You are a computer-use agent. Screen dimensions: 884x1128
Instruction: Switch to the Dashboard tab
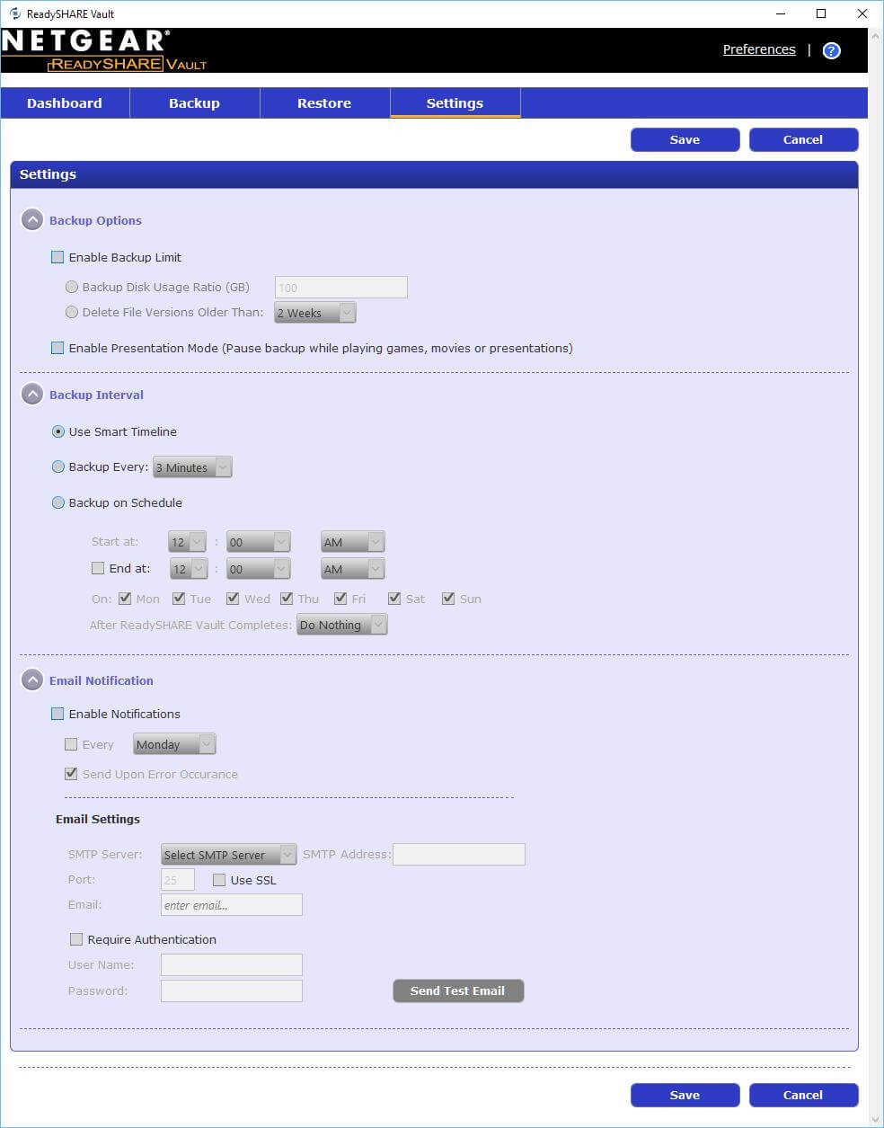(x=65, y=103)
